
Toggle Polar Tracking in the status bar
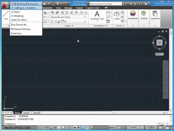click(55, 128)
